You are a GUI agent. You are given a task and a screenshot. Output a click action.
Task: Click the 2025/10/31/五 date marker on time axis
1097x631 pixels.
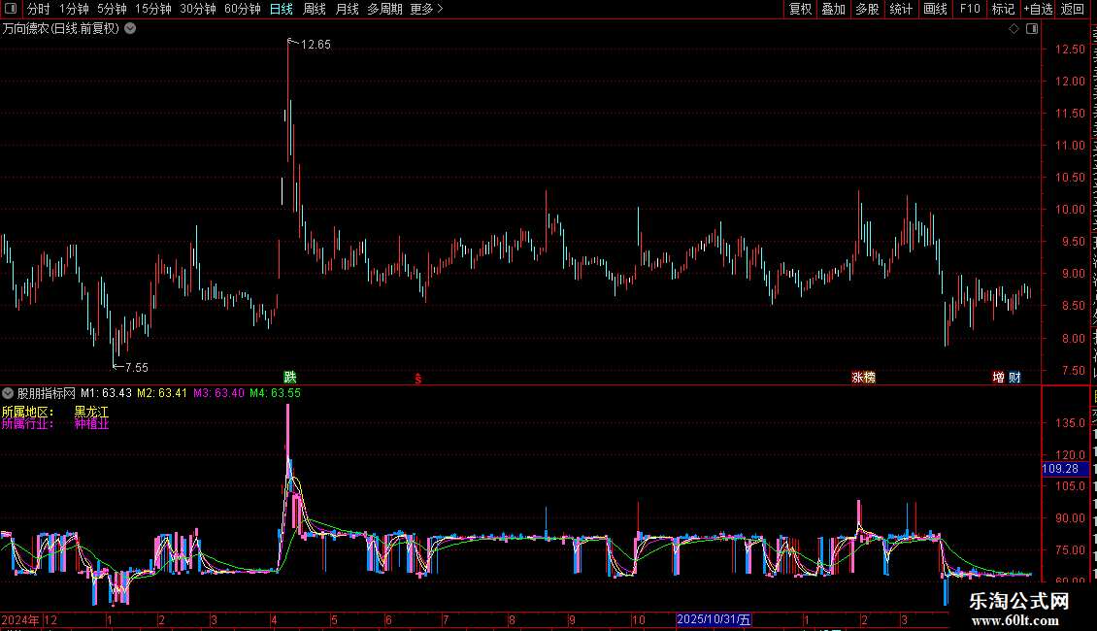point(714,619)
